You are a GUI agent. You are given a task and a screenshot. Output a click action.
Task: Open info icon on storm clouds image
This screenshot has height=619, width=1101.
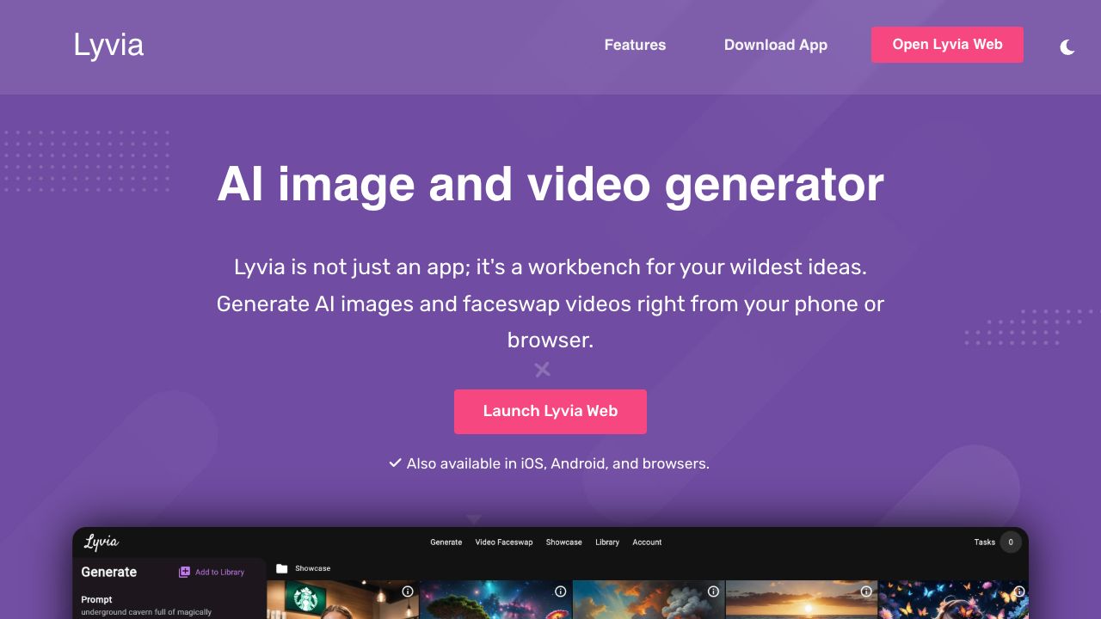pos(713,591)
